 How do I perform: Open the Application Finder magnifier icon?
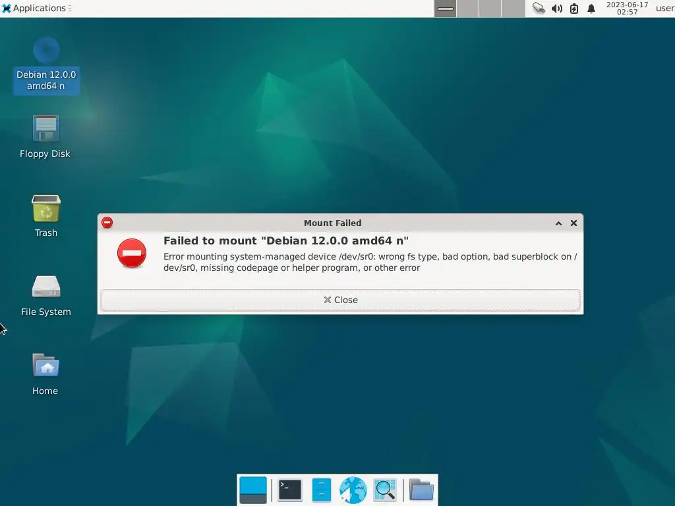[x=385, y=490]
